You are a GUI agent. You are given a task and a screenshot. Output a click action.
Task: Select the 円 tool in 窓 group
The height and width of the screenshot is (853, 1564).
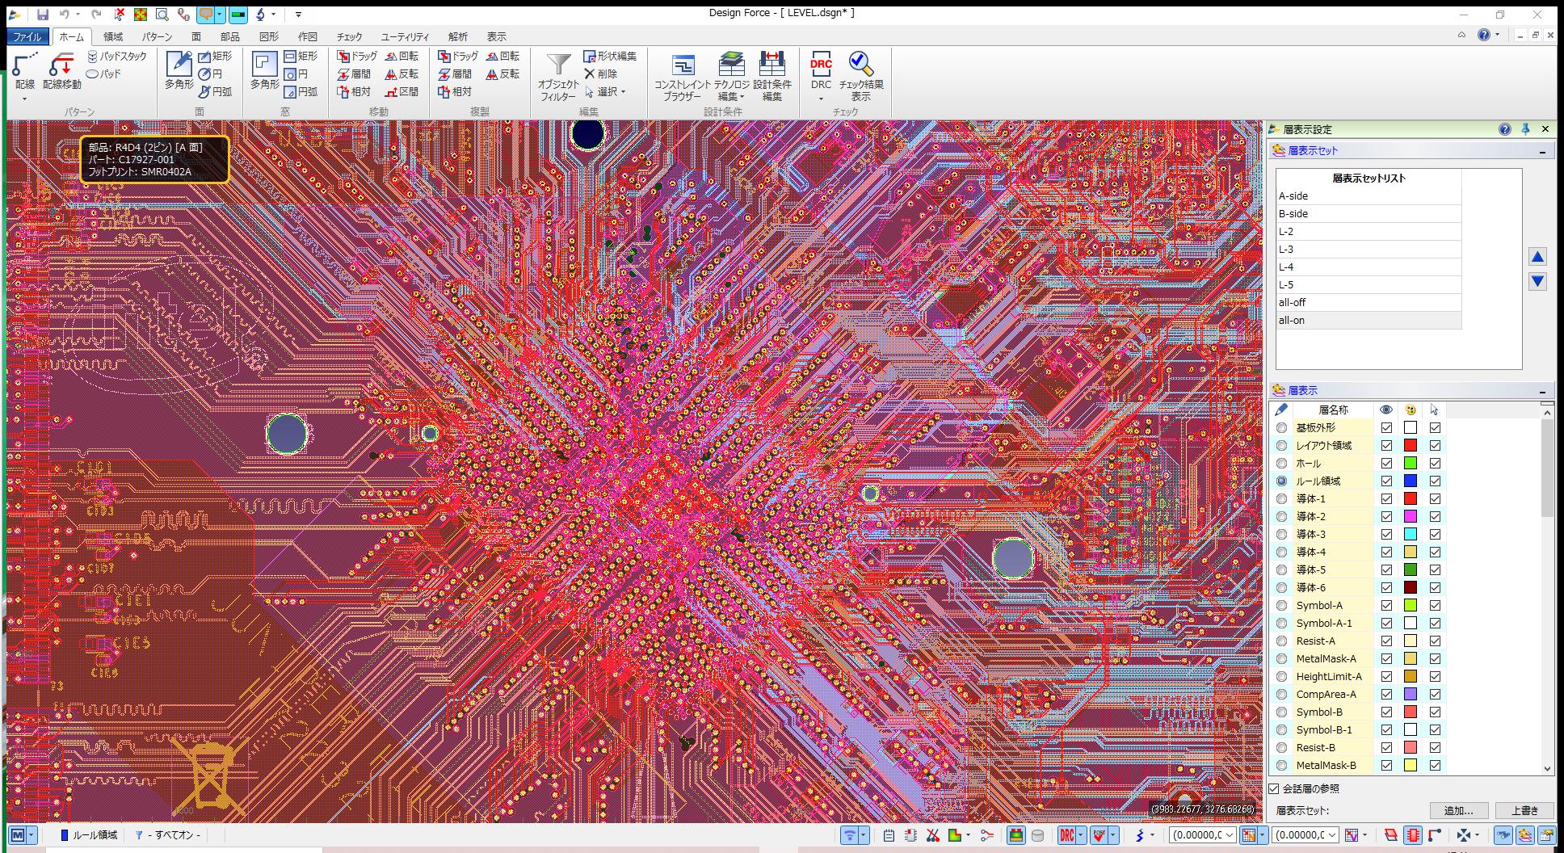296,74
